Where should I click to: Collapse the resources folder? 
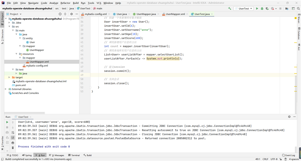pyautogui.click(x=17, y=54)
